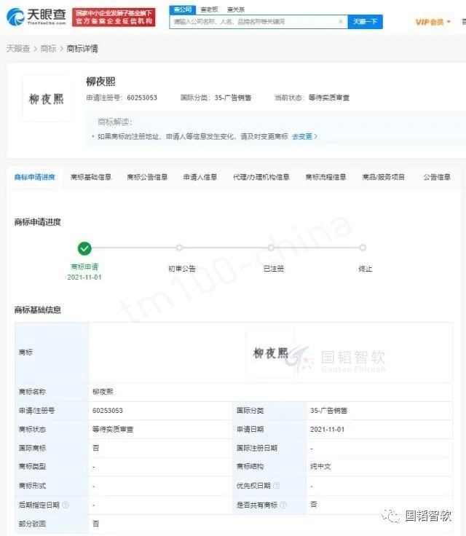
Task: Switch to 商标公告信息 tab
Action: tap(147, 177)
